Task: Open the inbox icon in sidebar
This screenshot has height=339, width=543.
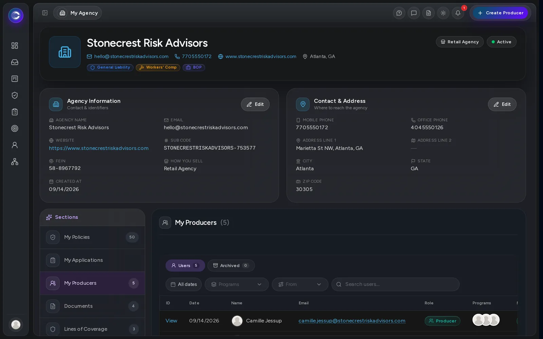Action: [15, 62]
